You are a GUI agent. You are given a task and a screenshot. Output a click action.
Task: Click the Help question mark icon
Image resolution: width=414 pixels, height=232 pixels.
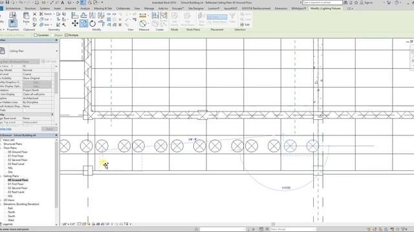(x=397, y=3)
